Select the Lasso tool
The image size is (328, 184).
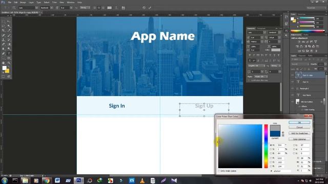tap(4, 26)
